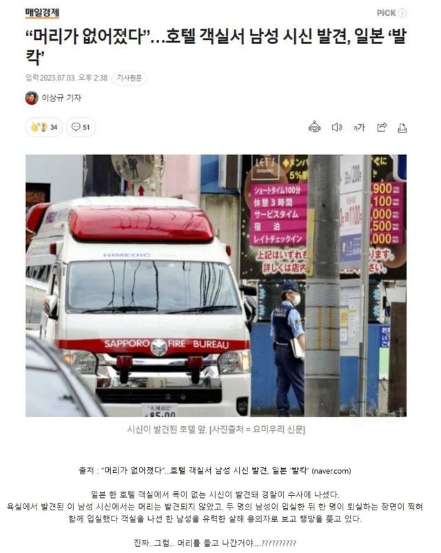Click the article headline text

coord(216,46)
